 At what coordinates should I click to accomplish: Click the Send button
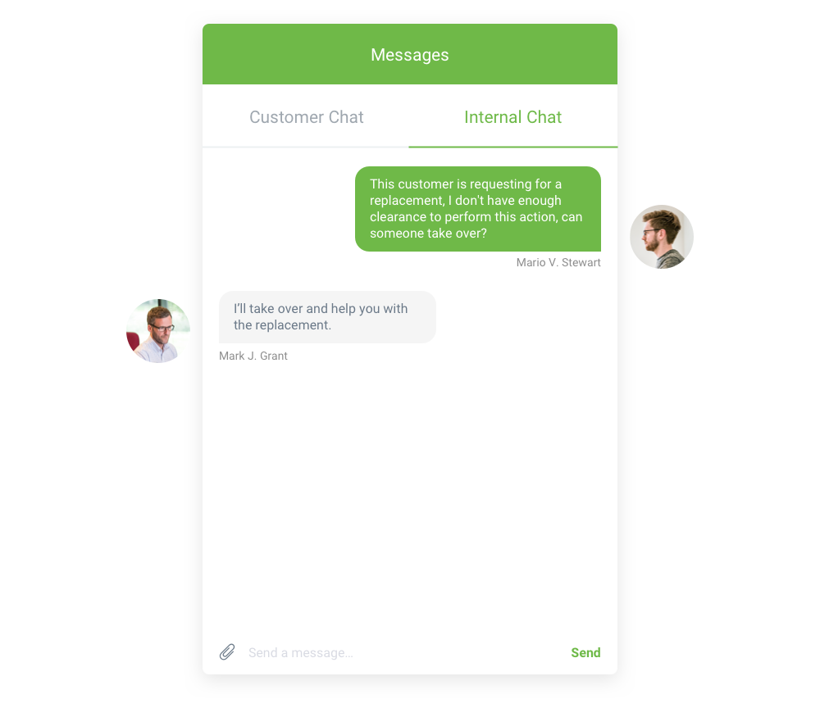[585, 652]
